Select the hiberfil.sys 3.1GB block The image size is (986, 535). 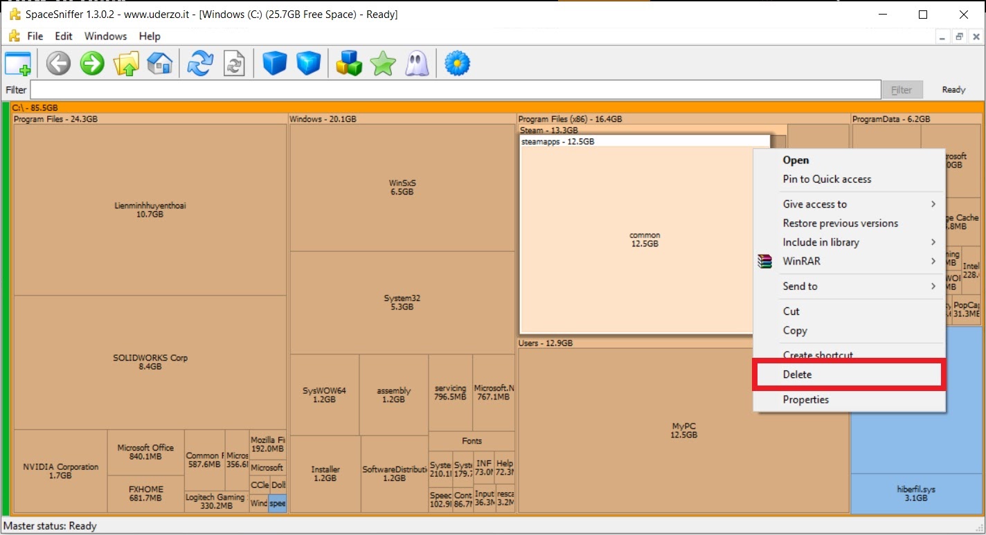click(915, 493)
